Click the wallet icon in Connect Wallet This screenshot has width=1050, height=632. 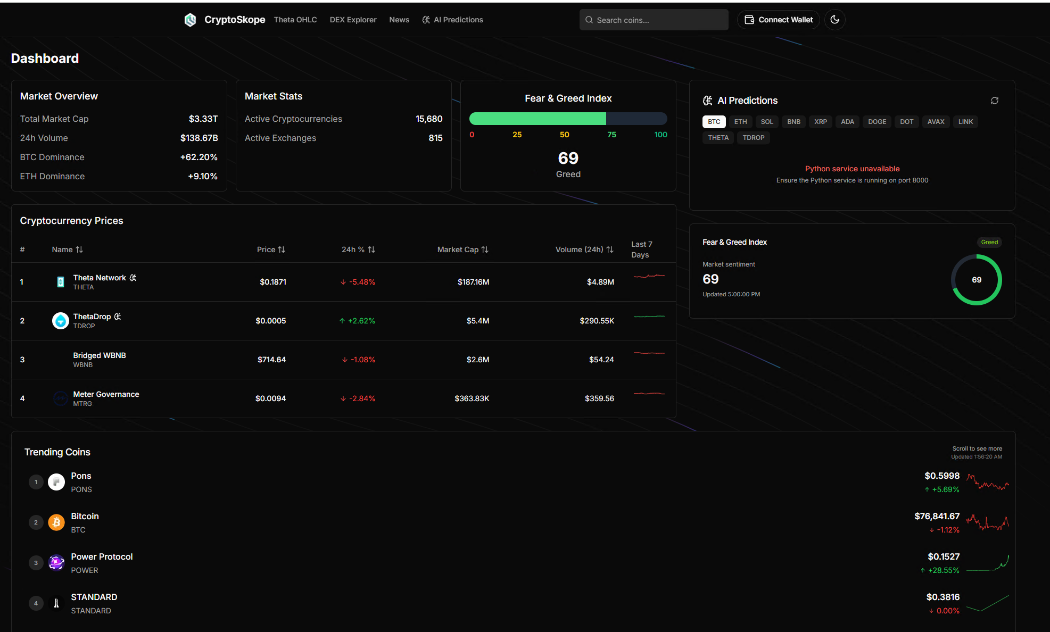pos(749,20)
